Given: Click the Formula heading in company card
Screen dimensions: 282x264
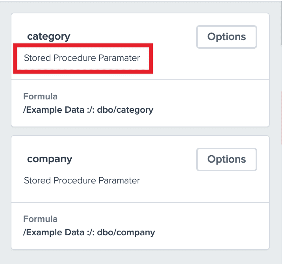Looking at the screenshot, I should click(x=40, y=219).
